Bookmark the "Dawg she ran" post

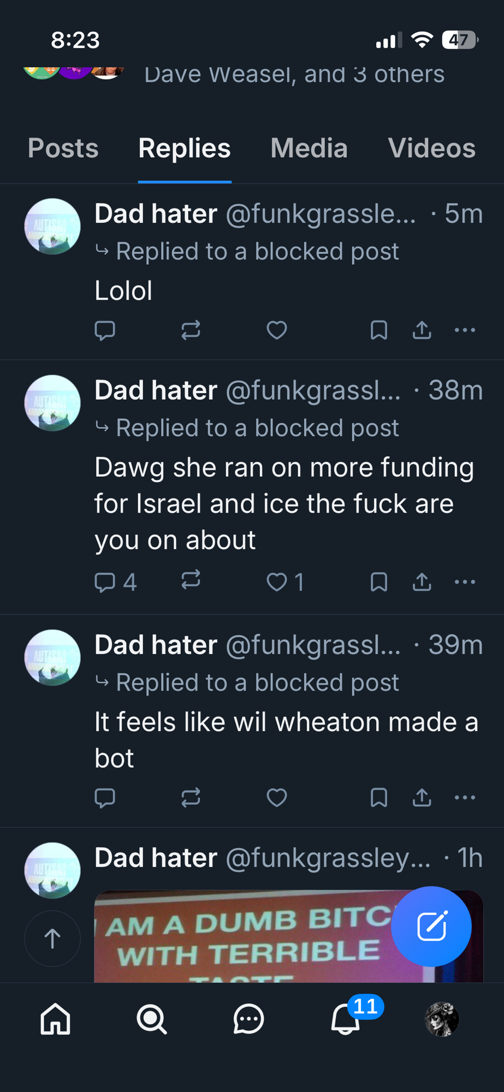pyautogui.click(x=379, y=582)
